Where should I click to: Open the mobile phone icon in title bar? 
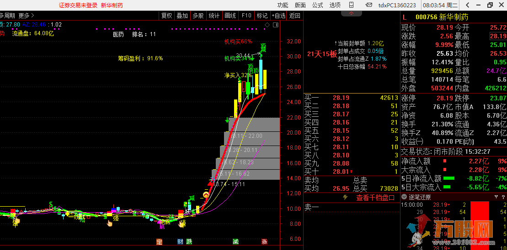point(352,5)
